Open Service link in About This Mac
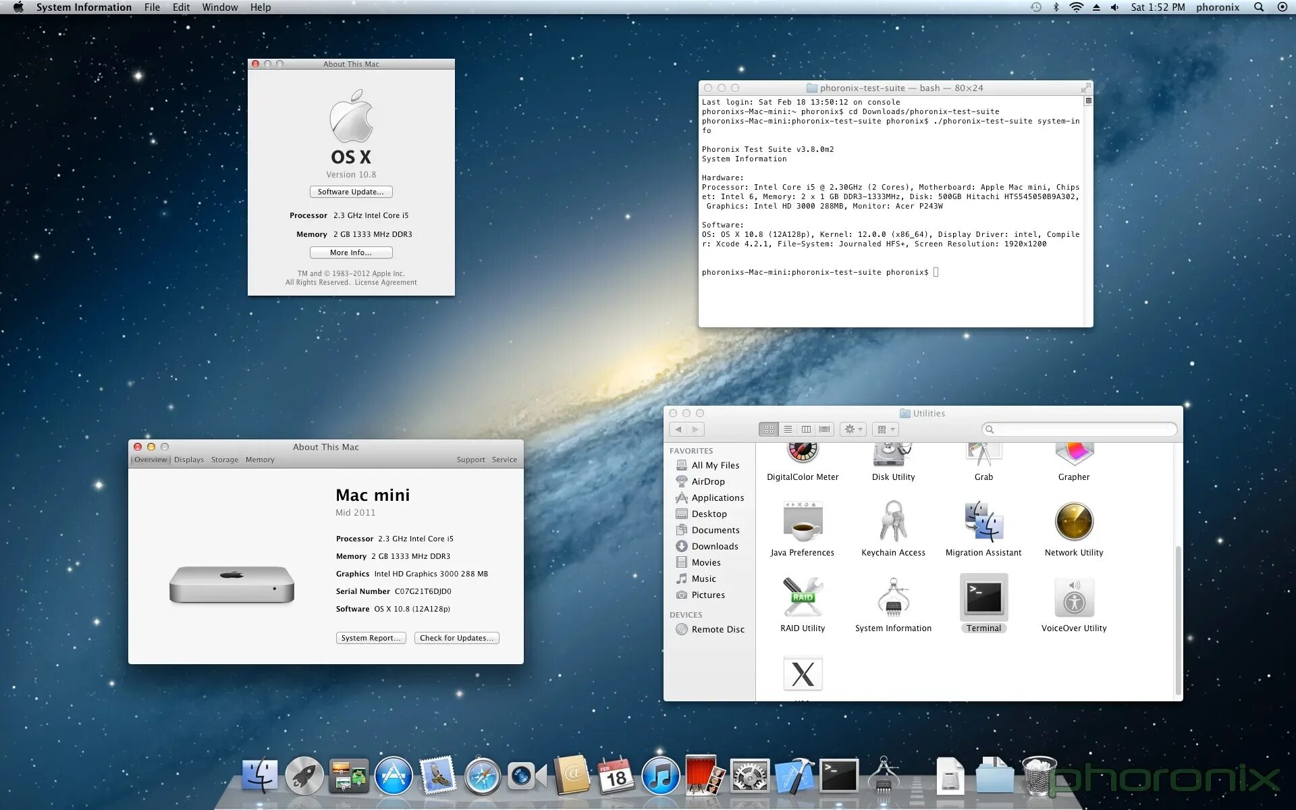This screenshot has height=810, width=1296. (504, 460)
